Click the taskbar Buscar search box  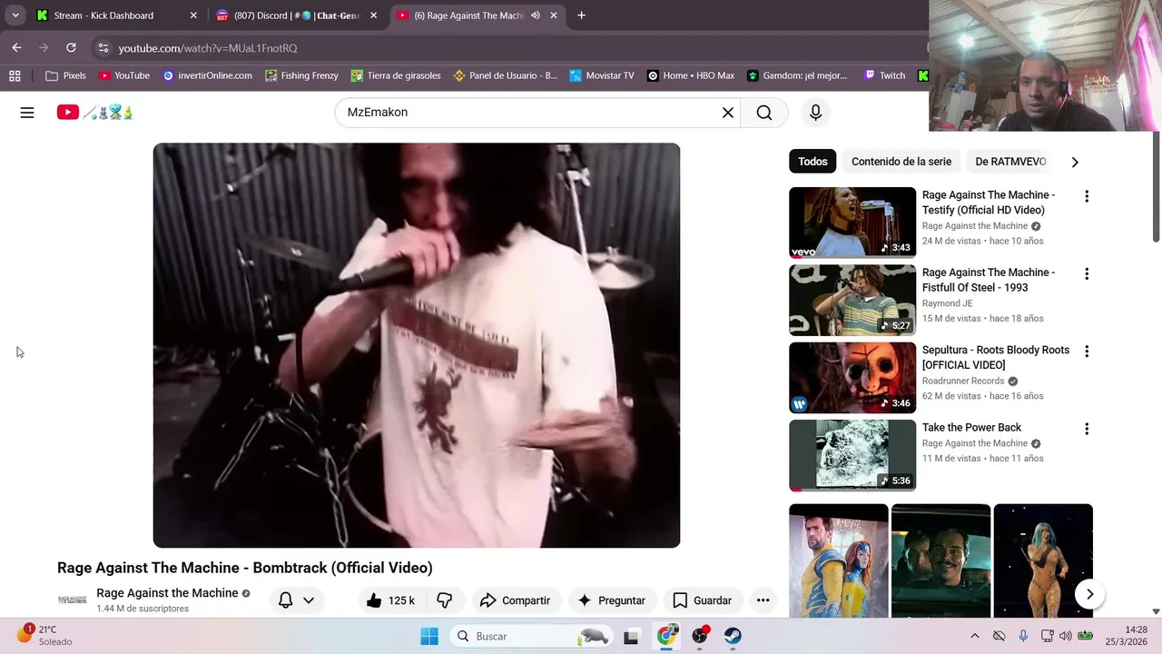point(531,636)
